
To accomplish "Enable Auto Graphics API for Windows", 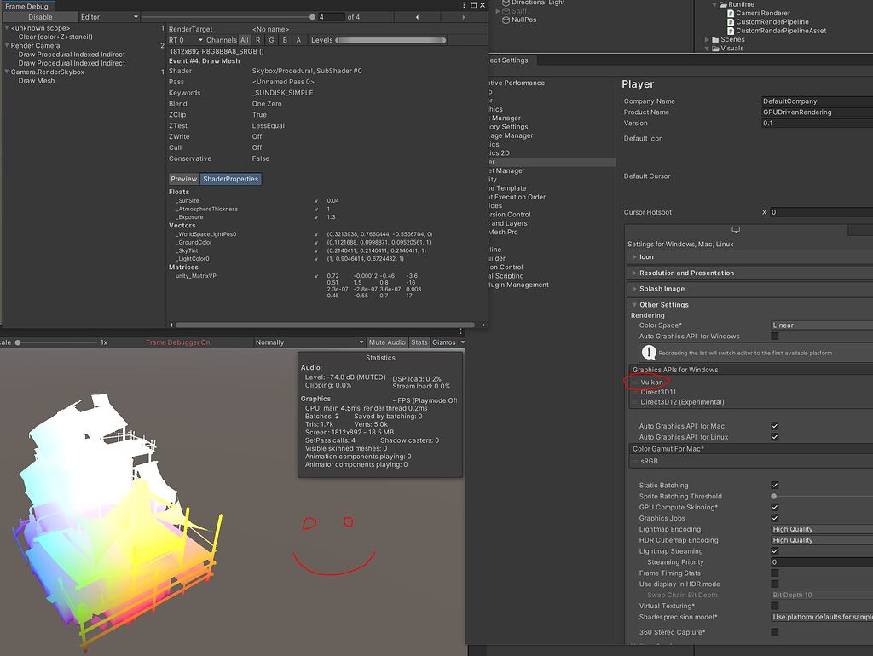I will pyautogui.click(x=774, y=336).
